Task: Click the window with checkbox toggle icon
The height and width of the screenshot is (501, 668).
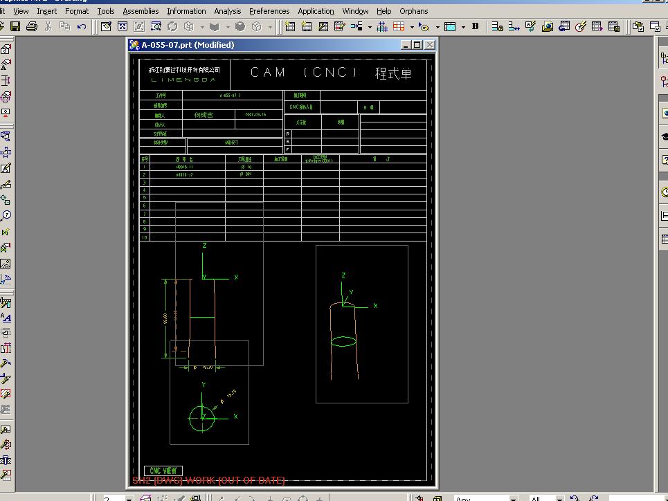Action: (655, 27)
